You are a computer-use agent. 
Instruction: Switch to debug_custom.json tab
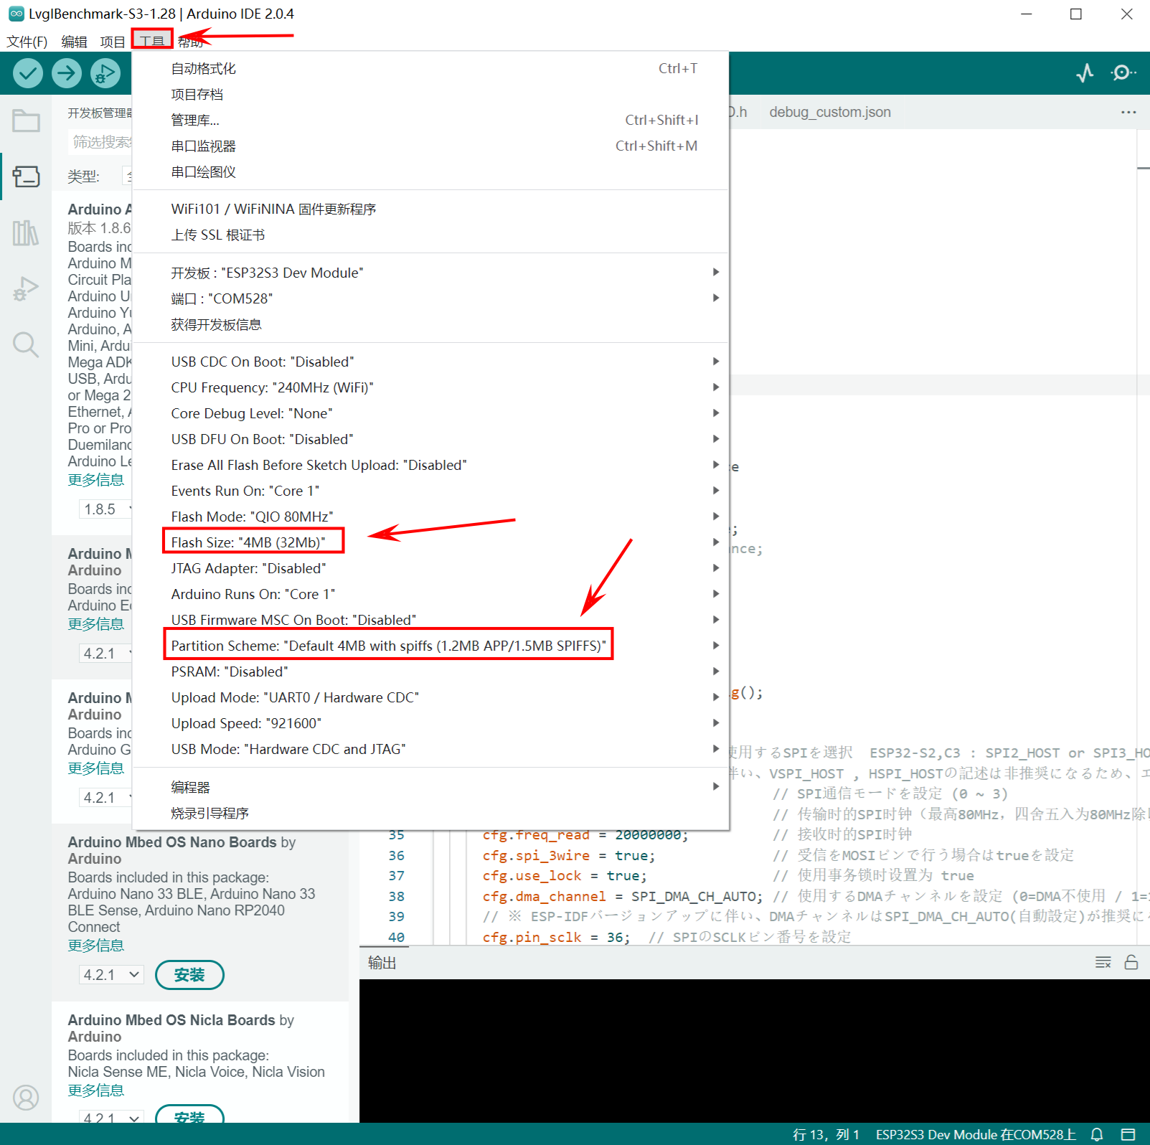830,112
